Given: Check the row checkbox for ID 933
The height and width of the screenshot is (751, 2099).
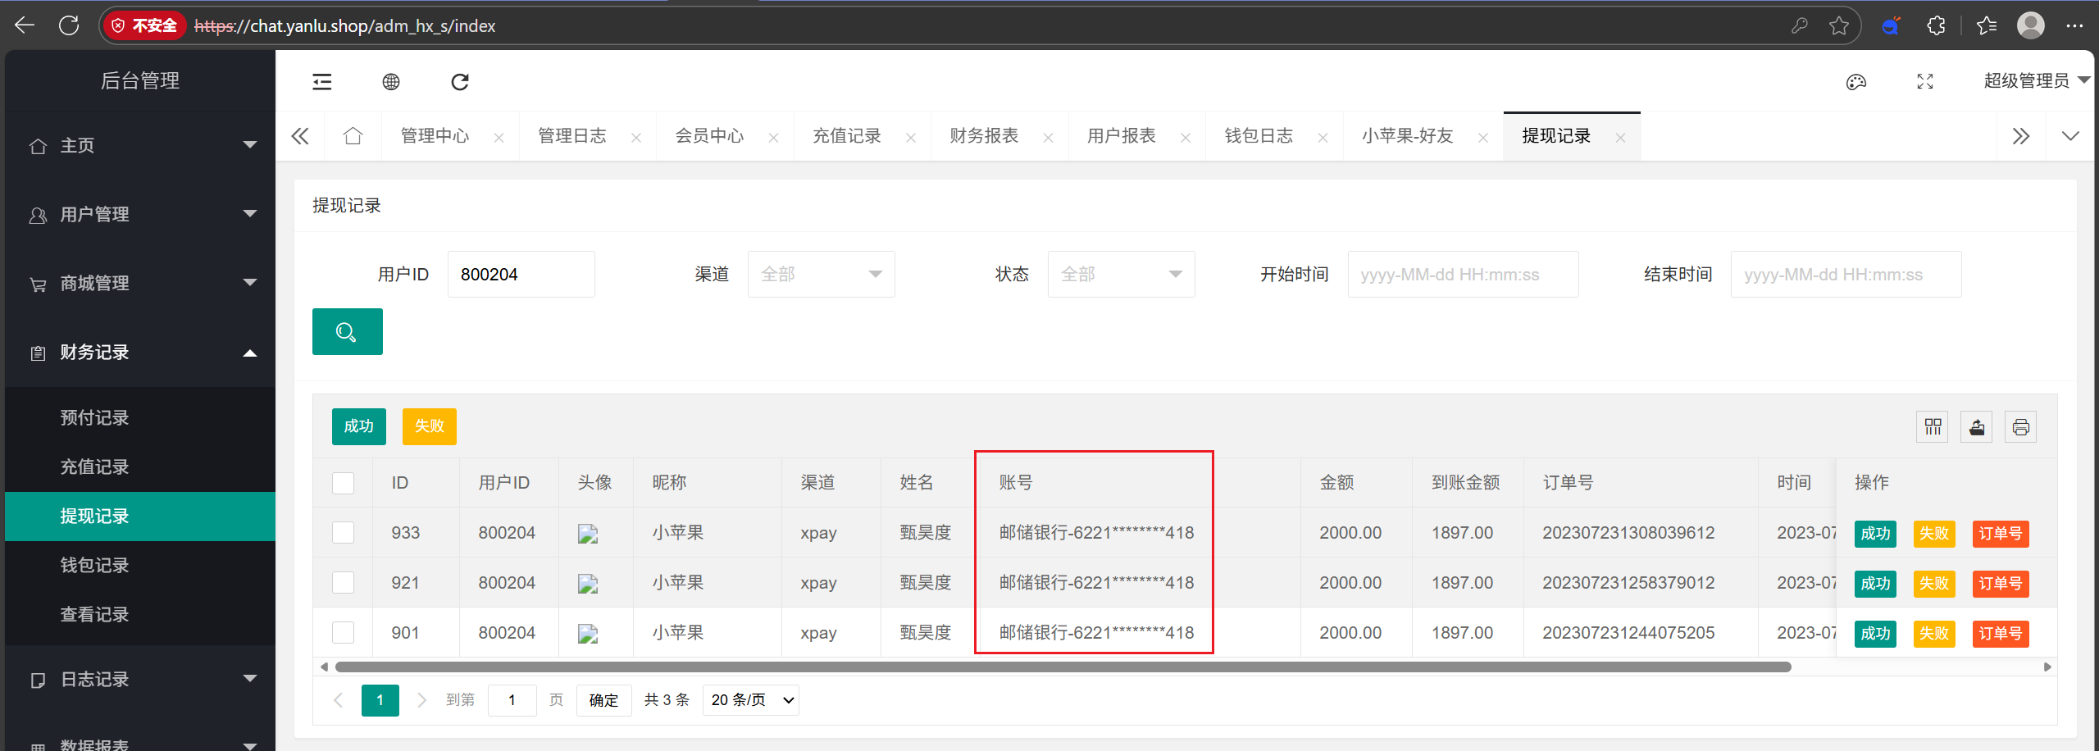Looking at the screenshot, I should (x=343, y=533).
